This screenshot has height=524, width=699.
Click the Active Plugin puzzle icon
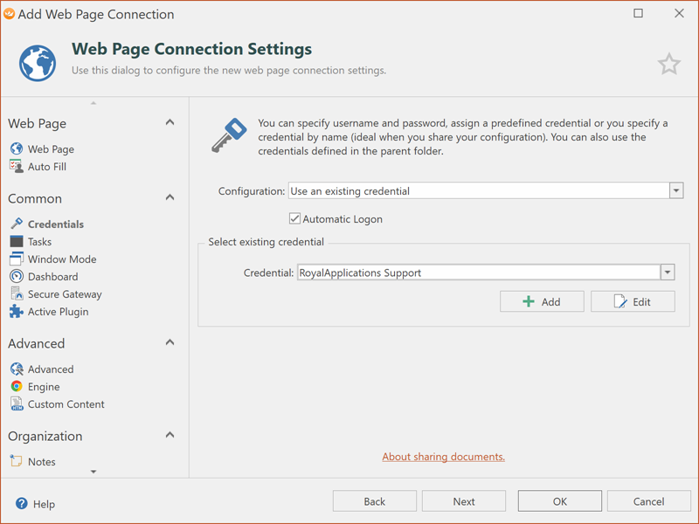pos(17,312)
